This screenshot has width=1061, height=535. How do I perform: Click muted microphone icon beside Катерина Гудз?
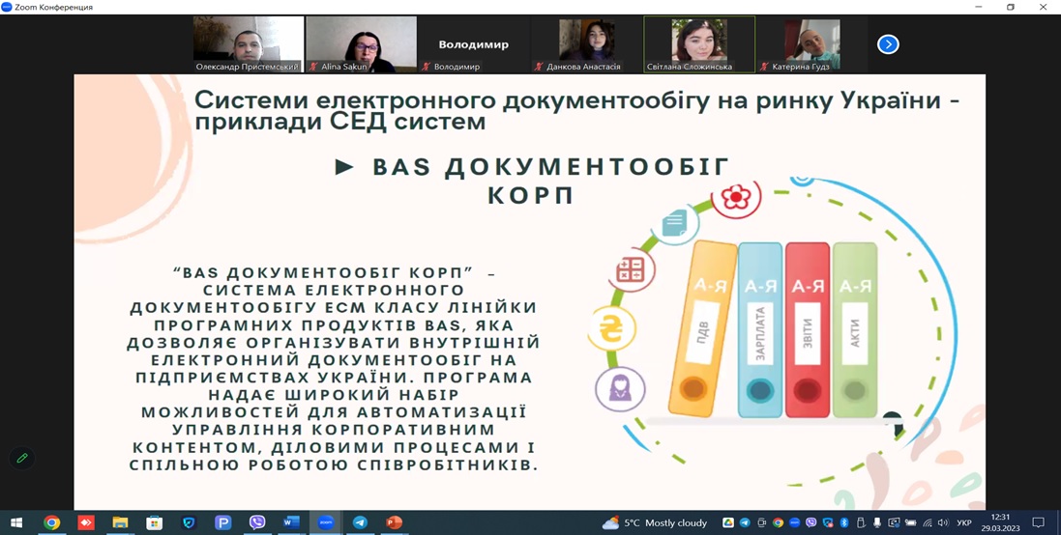pyautogui.click(x=764, y=67)
